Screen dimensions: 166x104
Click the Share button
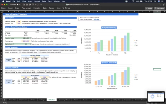click(149, 8)
